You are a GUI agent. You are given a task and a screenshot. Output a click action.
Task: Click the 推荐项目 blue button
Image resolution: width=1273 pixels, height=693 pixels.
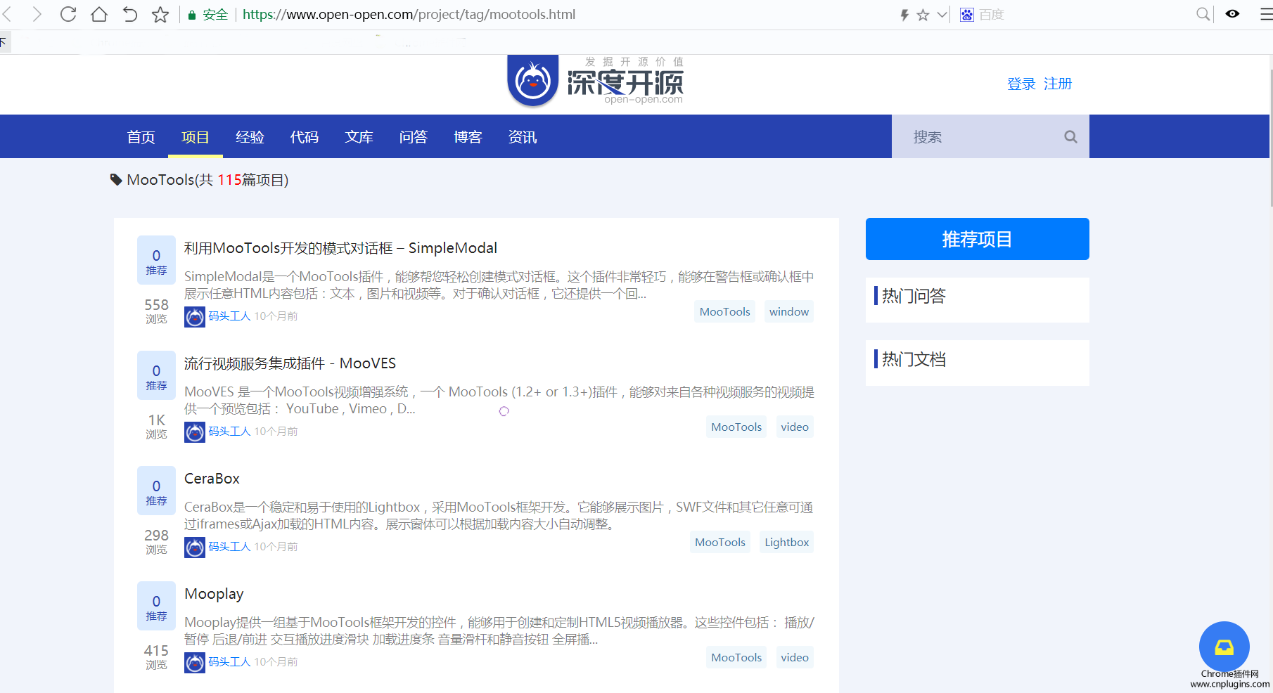click(x=977, y=239)
